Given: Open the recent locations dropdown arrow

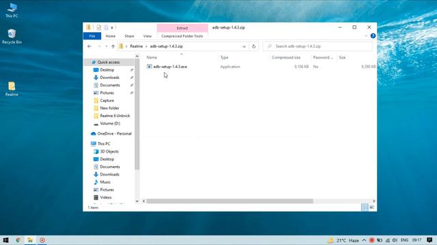Looking at the screenshot, I should pos(107,46).
